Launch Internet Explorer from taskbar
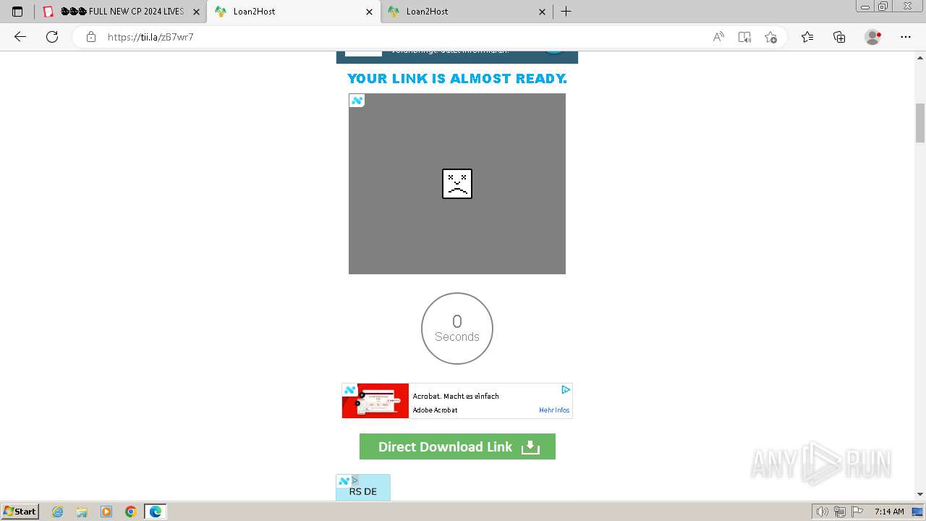The width and height of the screenshot is (926, 521). click(58, 512)
